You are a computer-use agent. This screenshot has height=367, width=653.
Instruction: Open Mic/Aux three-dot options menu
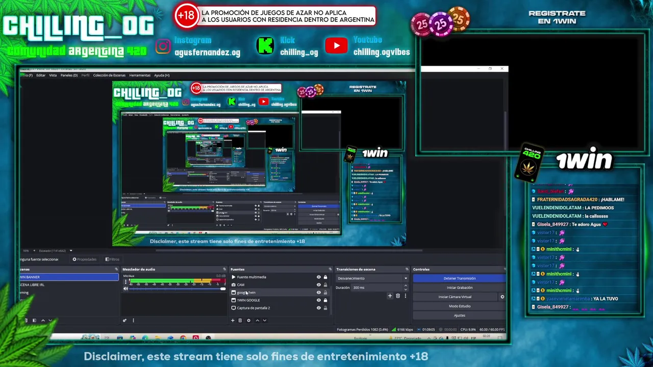click(125, 281)
